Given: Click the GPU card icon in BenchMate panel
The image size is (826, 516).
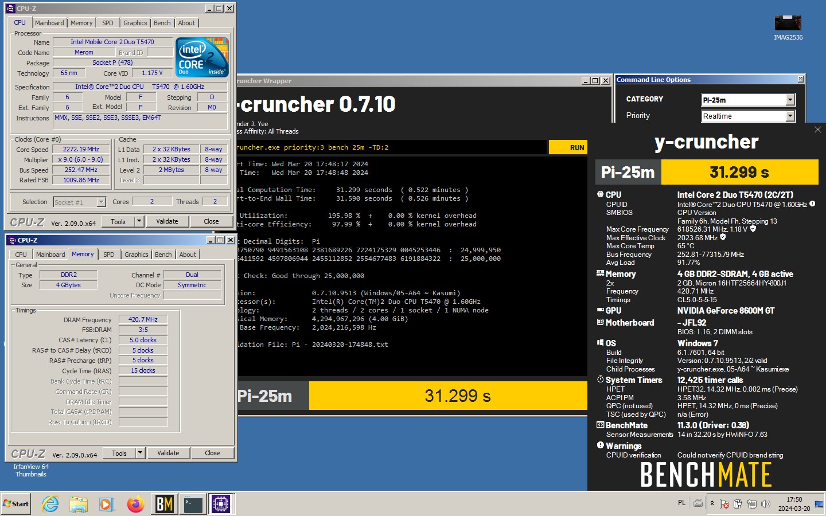Looking at the screenshot, I should pos(600,310).
